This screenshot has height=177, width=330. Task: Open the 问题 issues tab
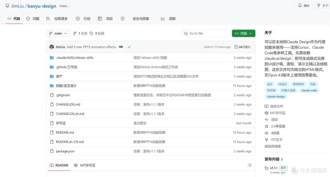[x=33, y=19]
